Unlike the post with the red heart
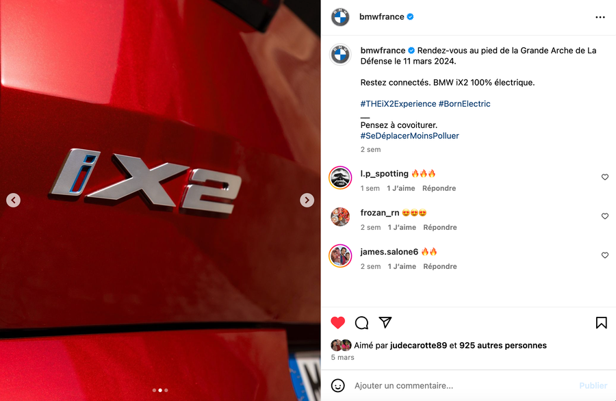616x401 pixels. point(338,322)
